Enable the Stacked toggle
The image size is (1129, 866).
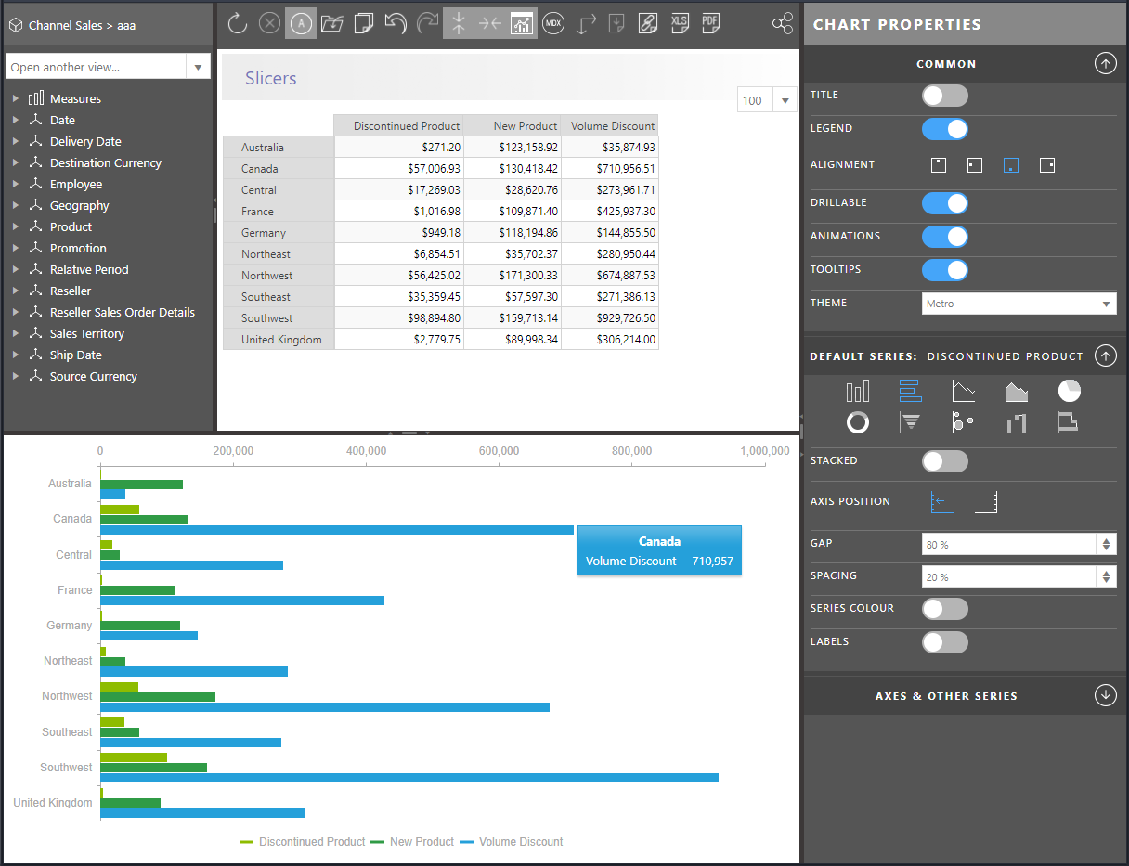pyautogui.click(x=945, y=461)
